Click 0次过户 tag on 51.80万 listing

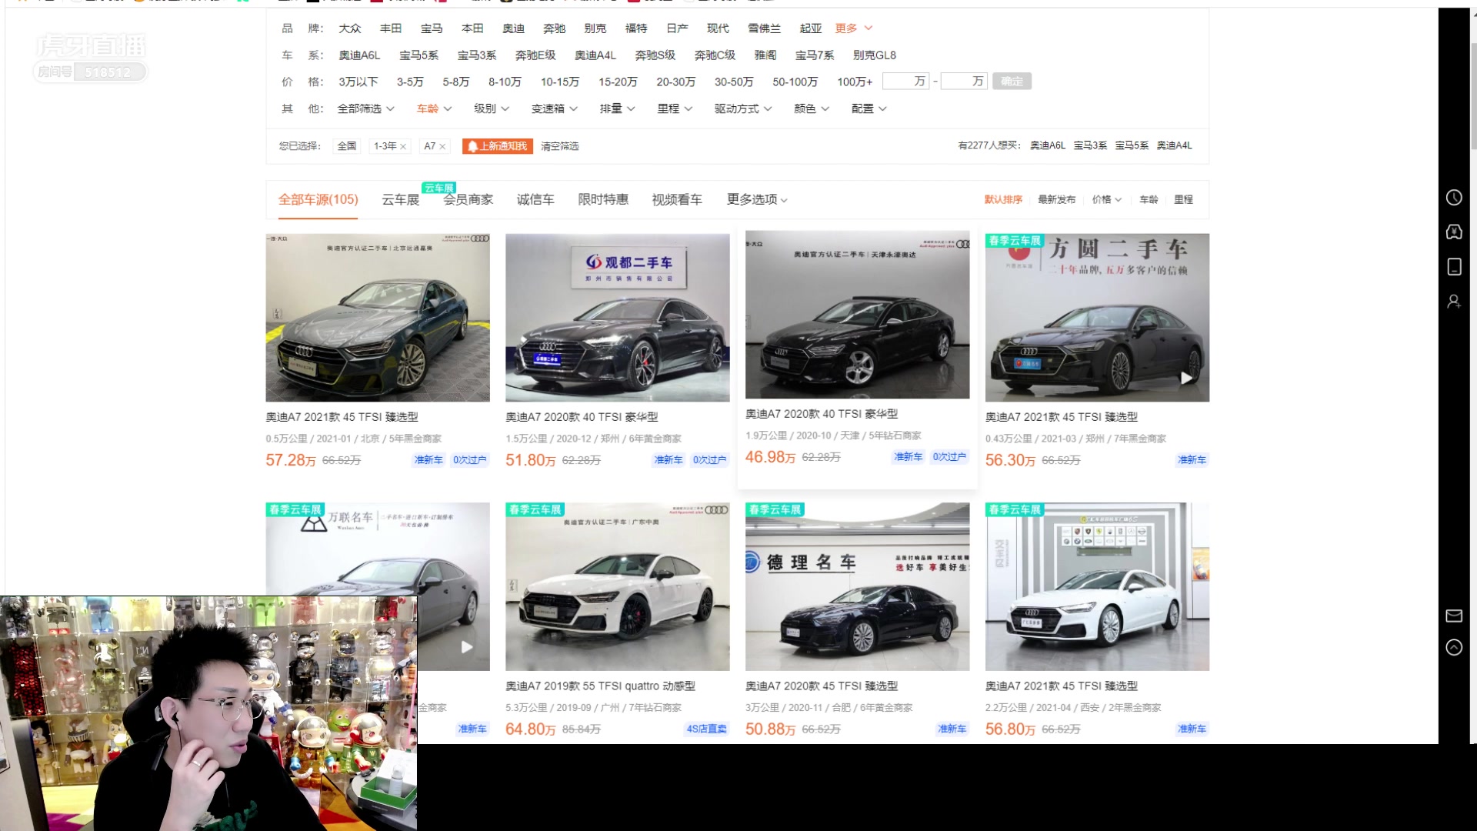pos(709,460)
